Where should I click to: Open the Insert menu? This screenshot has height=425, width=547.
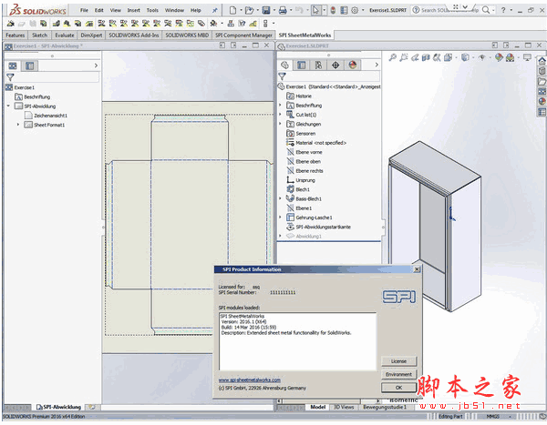[134, 10]
